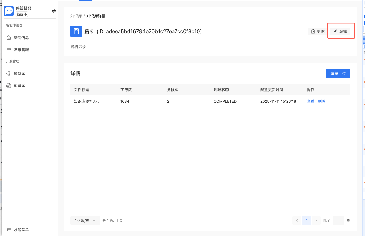Click the 跳至 page number input field

338,220
